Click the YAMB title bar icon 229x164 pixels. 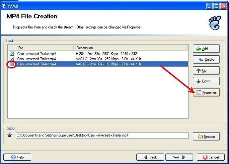4,6
